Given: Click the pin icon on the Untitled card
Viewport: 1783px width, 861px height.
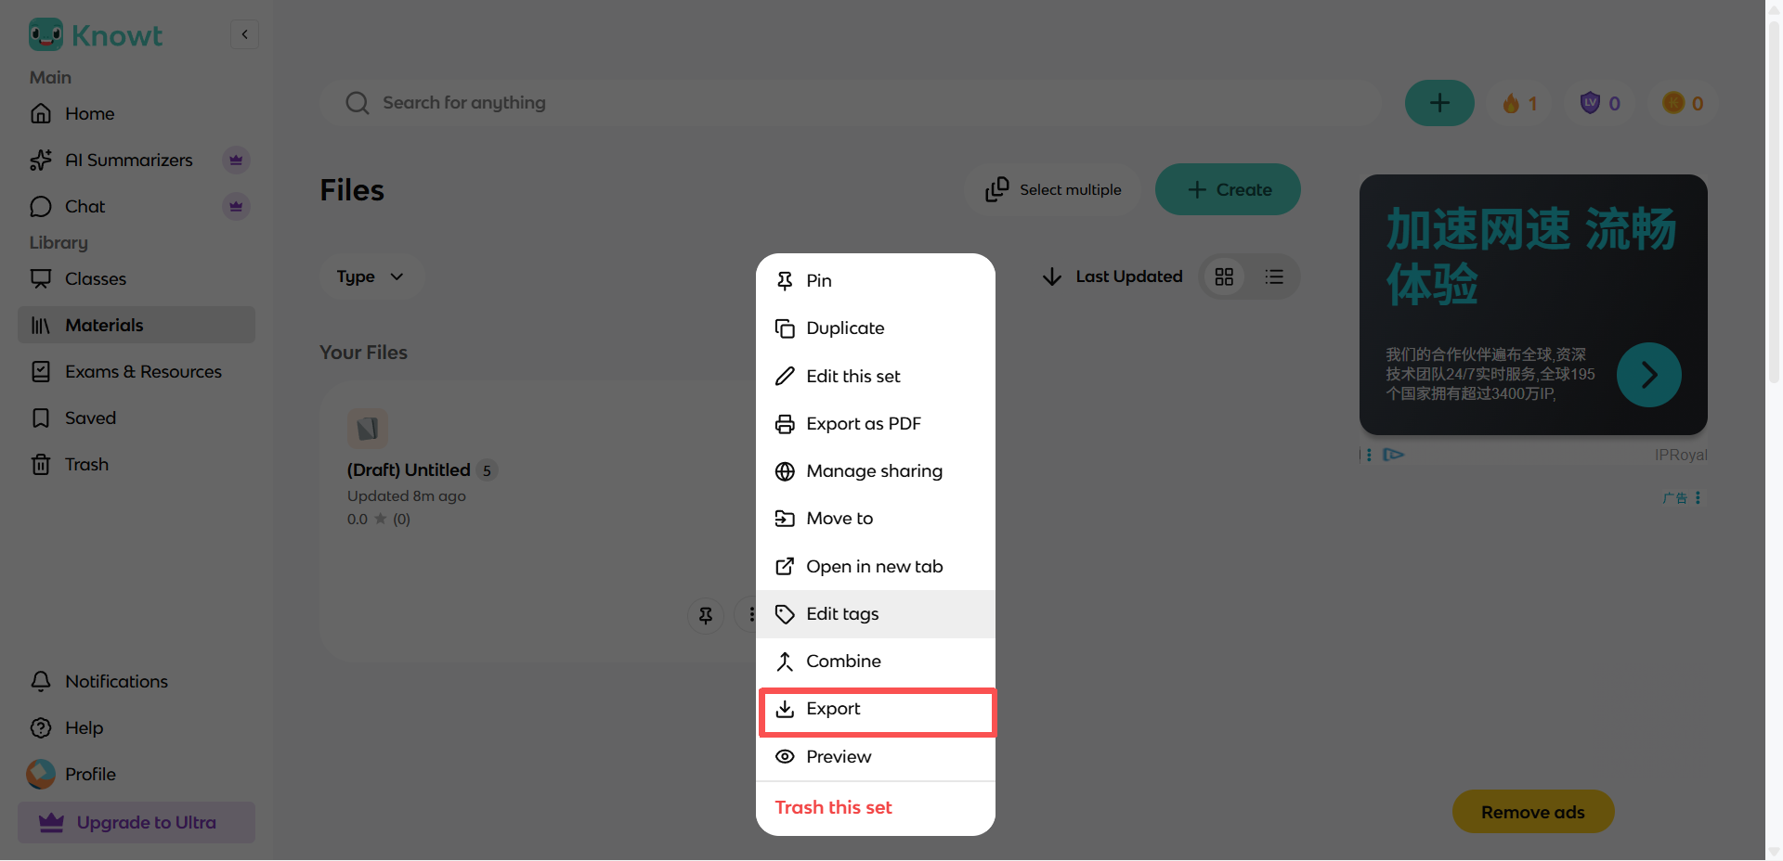Looking at the screenshot, I should pyautogui.click(x=706, y=615).
